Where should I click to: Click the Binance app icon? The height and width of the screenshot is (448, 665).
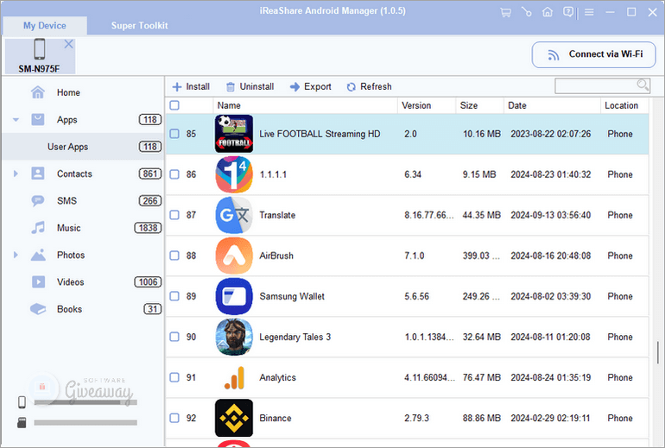pos(234,418)
